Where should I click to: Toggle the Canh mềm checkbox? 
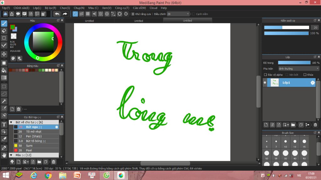193,14
